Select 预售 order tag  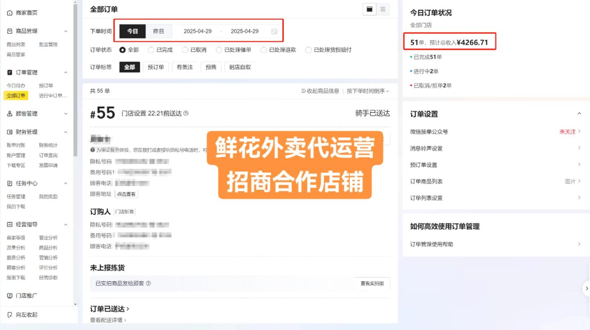(x=211, y=67)
